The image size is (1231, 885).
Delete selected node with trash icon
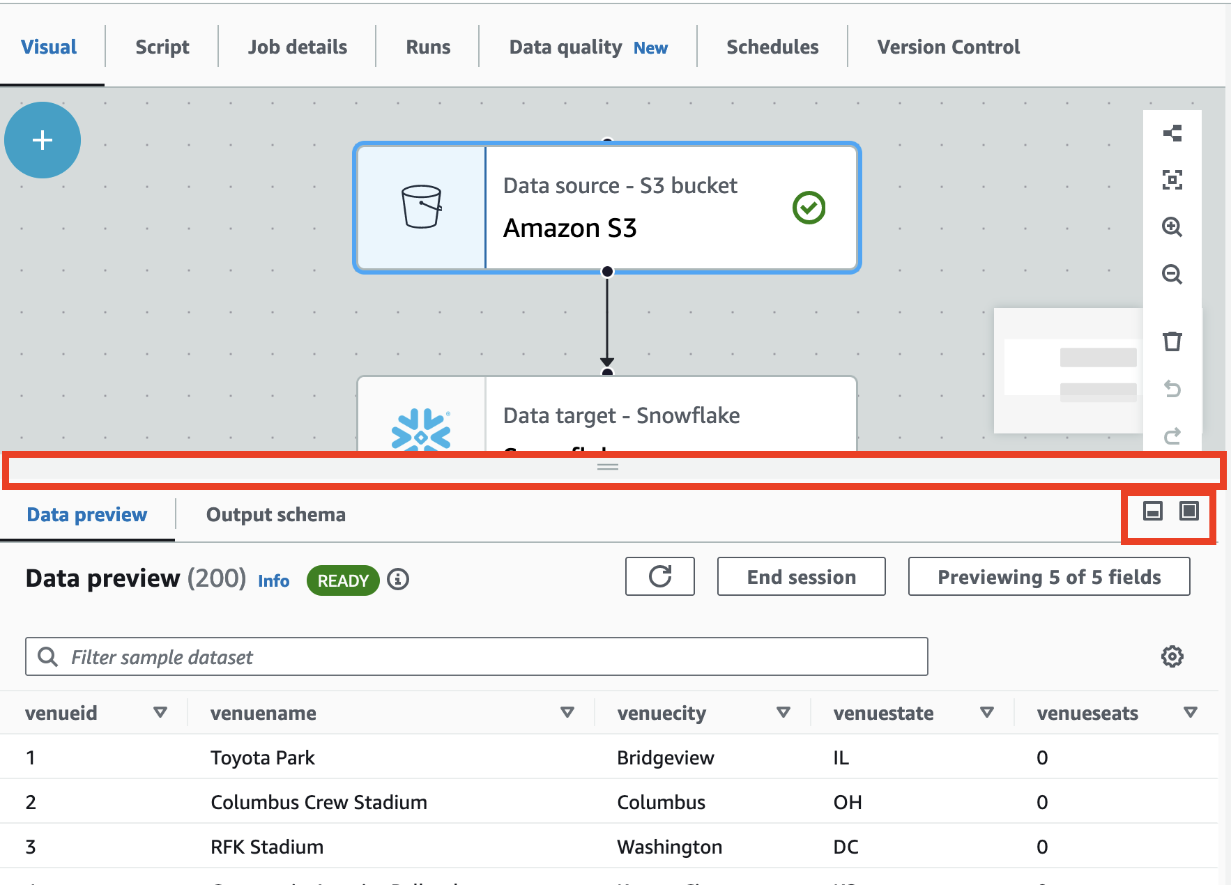[x=1173, y=341]
